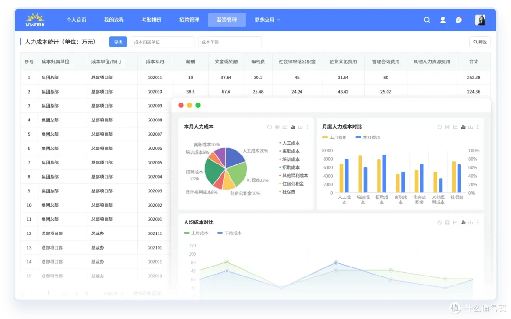Switch 人均成本对比 to line chart
This screenshot has width=511, height=319.
click(x=455, y=223)
